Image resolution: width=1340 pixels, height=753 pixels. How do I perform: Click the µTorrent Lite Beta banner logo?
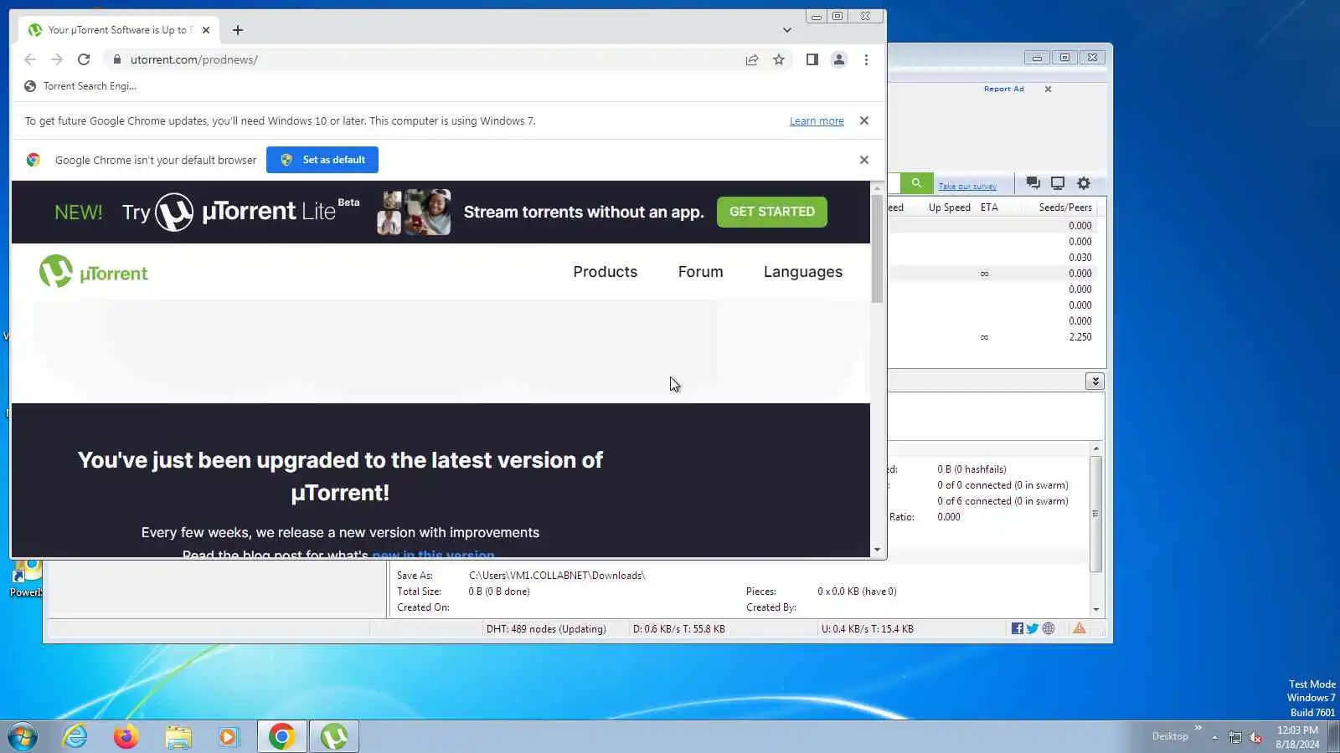tap(258, 212)
